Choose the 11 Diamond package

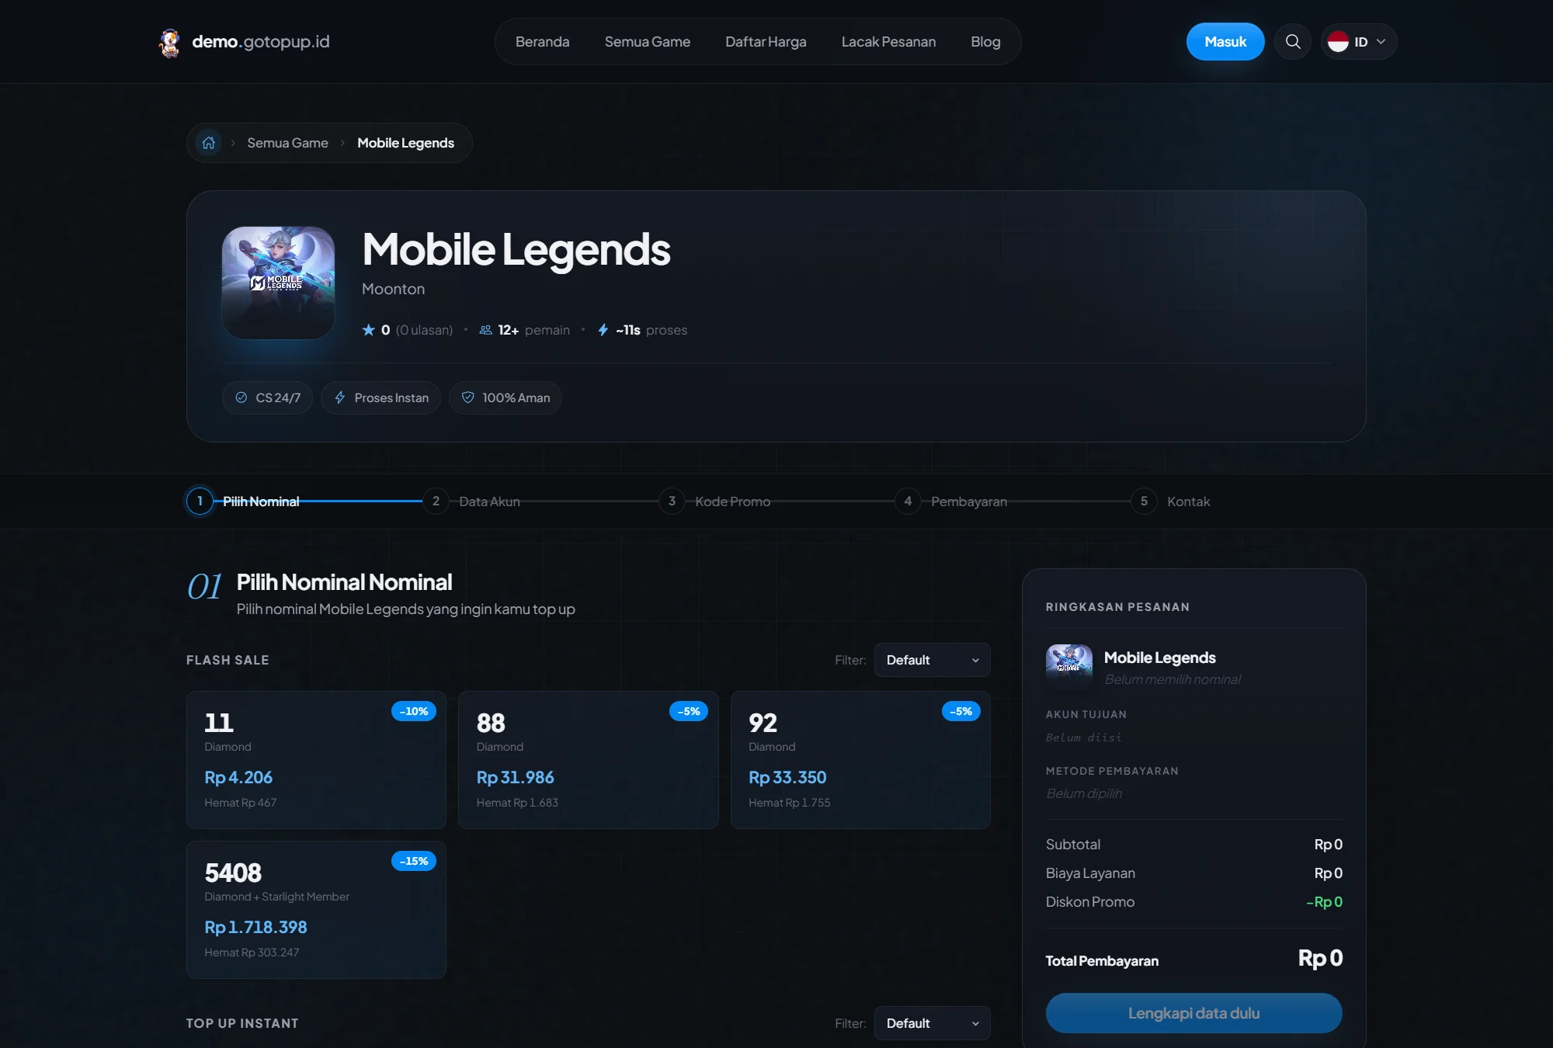[x=316, y=760]
